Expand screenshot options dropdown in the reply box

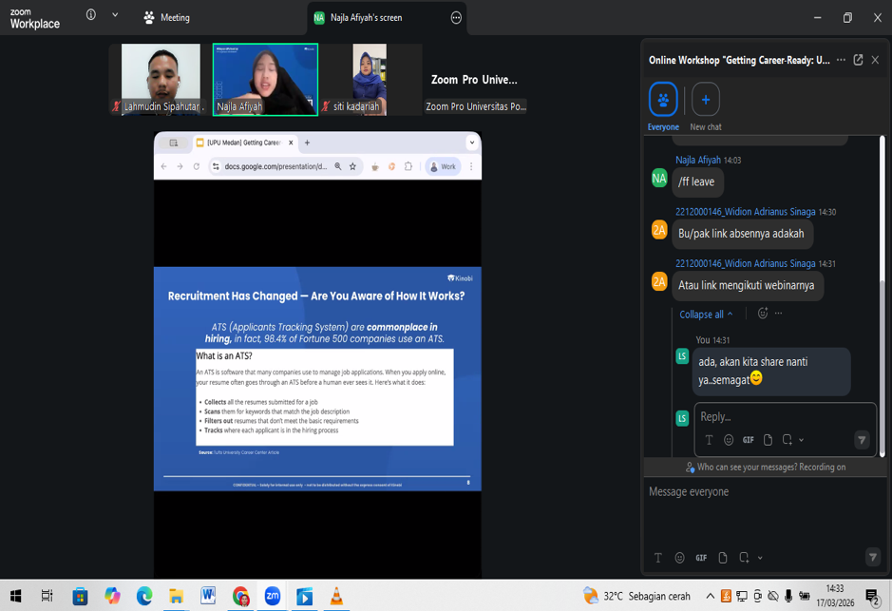point(802,440)
